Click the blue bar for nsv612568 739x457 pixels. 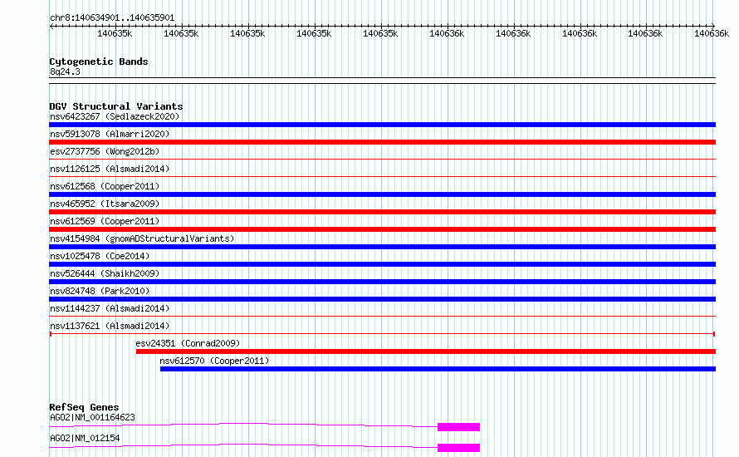pyautogui.click(x=382, y=194)
